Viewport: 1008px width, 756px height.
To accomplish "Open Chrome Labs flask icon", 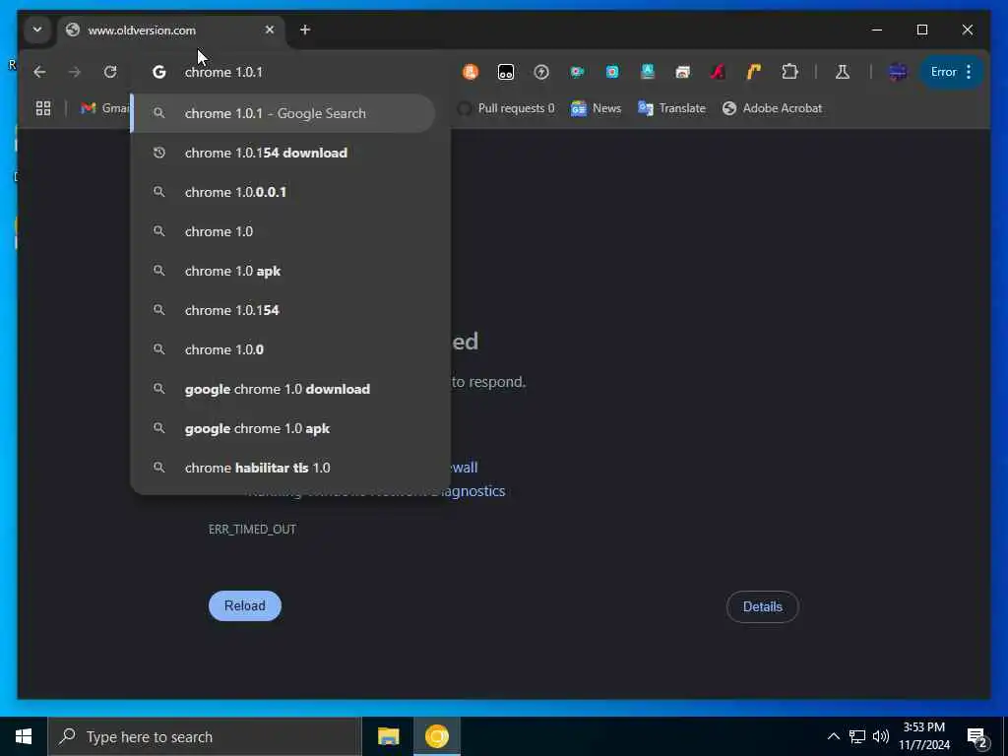I will 843,72.
